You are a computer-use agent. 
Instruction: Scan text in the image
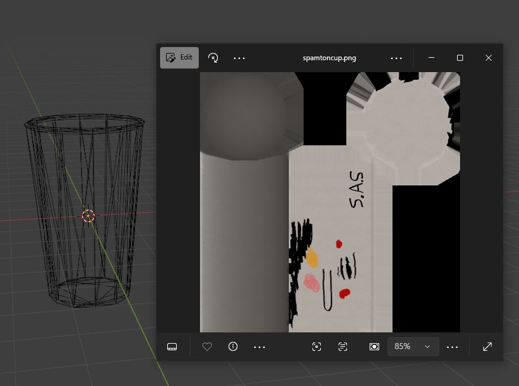tap(343, 347)
